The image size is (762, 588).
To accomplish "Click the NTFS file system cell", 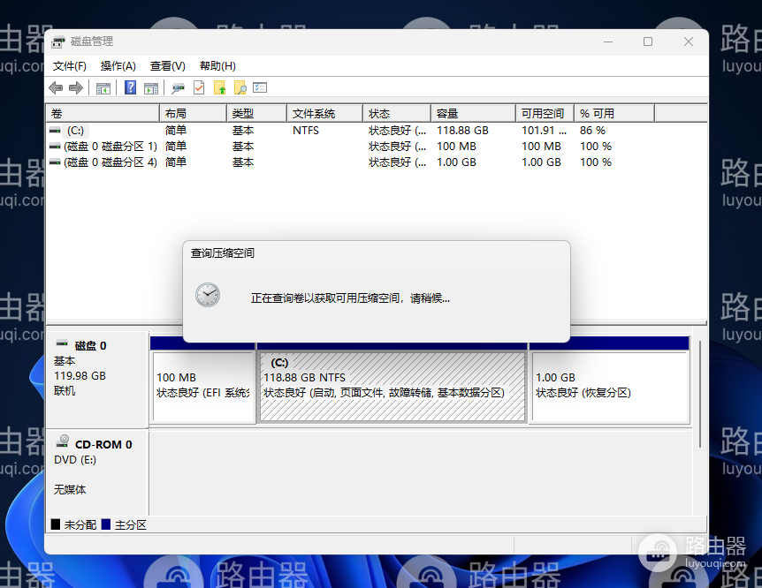I will click(306, 131).
